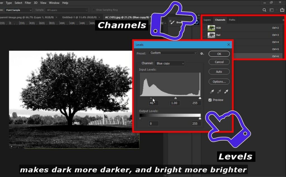The image size is (286, 177).
Task: Click OK in the Levels dialog
Action: pos(219,54)
